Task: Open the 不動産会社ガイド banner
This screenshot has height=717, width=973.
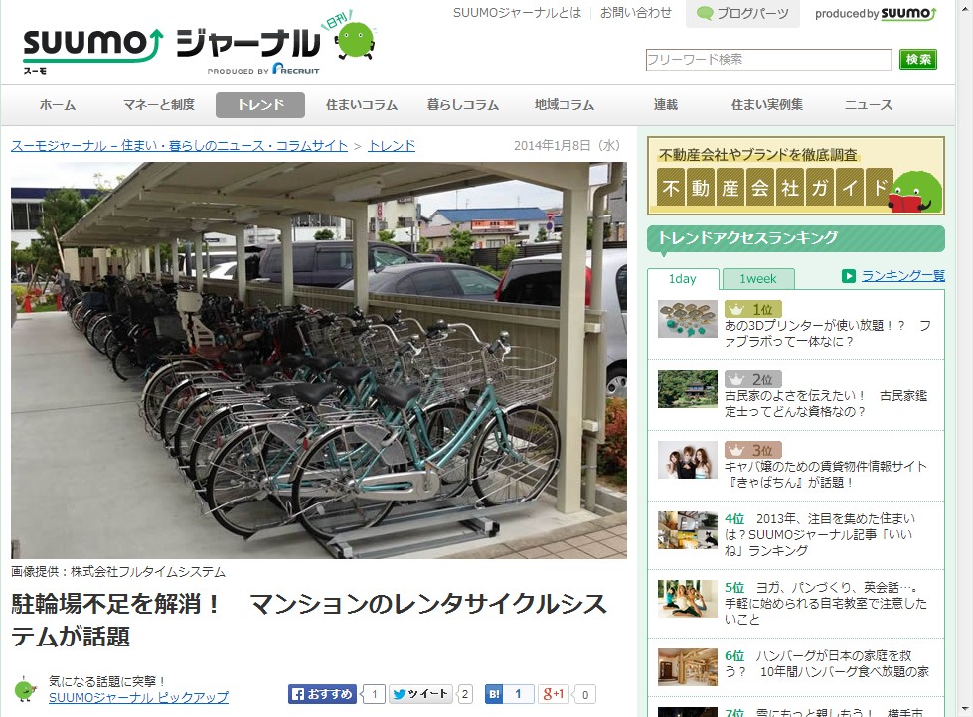Action: click(x=795, y=176)
